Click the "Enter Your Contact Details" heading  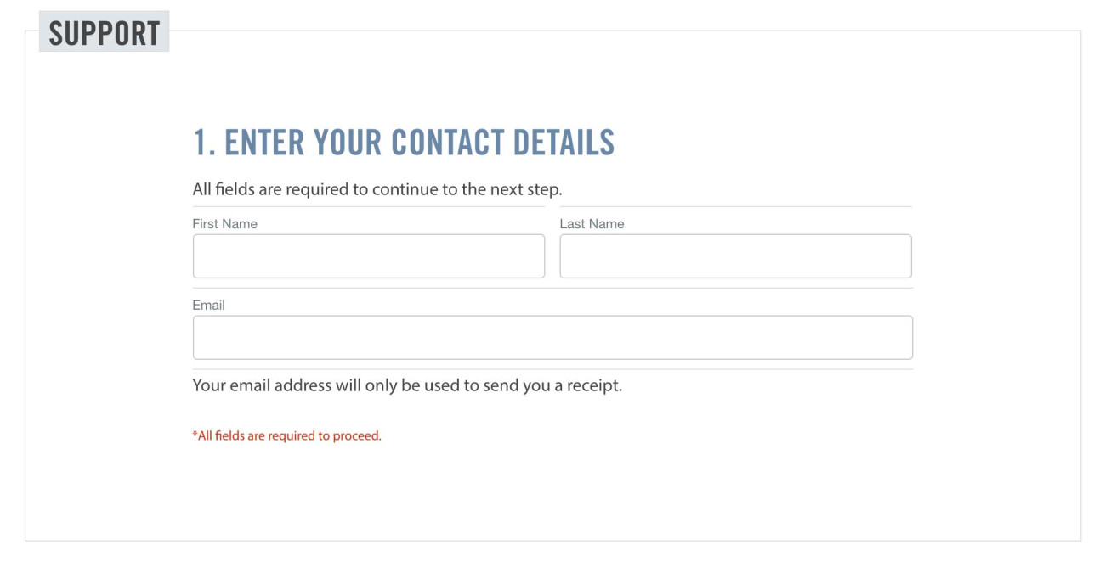(404, 143)
